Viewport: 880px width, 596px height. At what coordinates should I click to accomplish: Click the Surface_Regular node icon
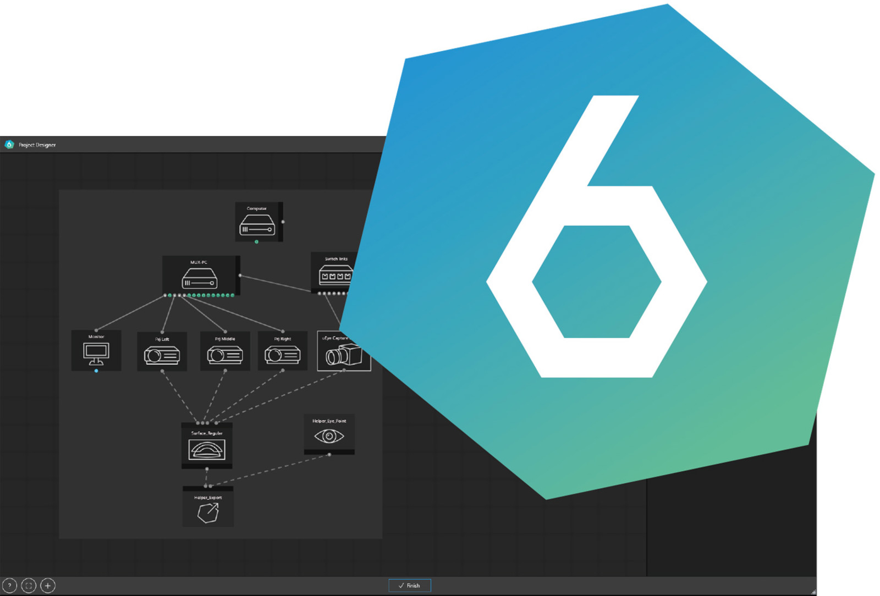point(207,450)
